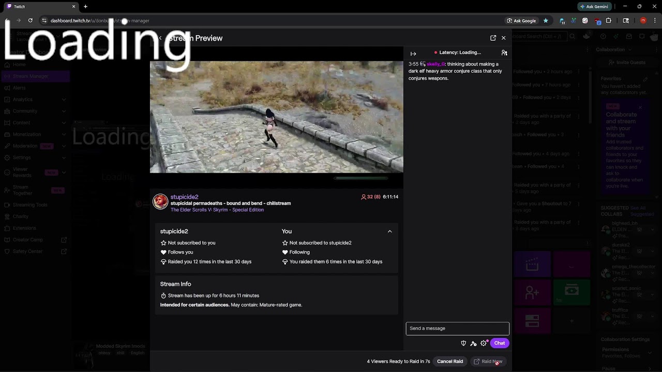
Task: Go back from Stream Preview
Action: [160, 38]
